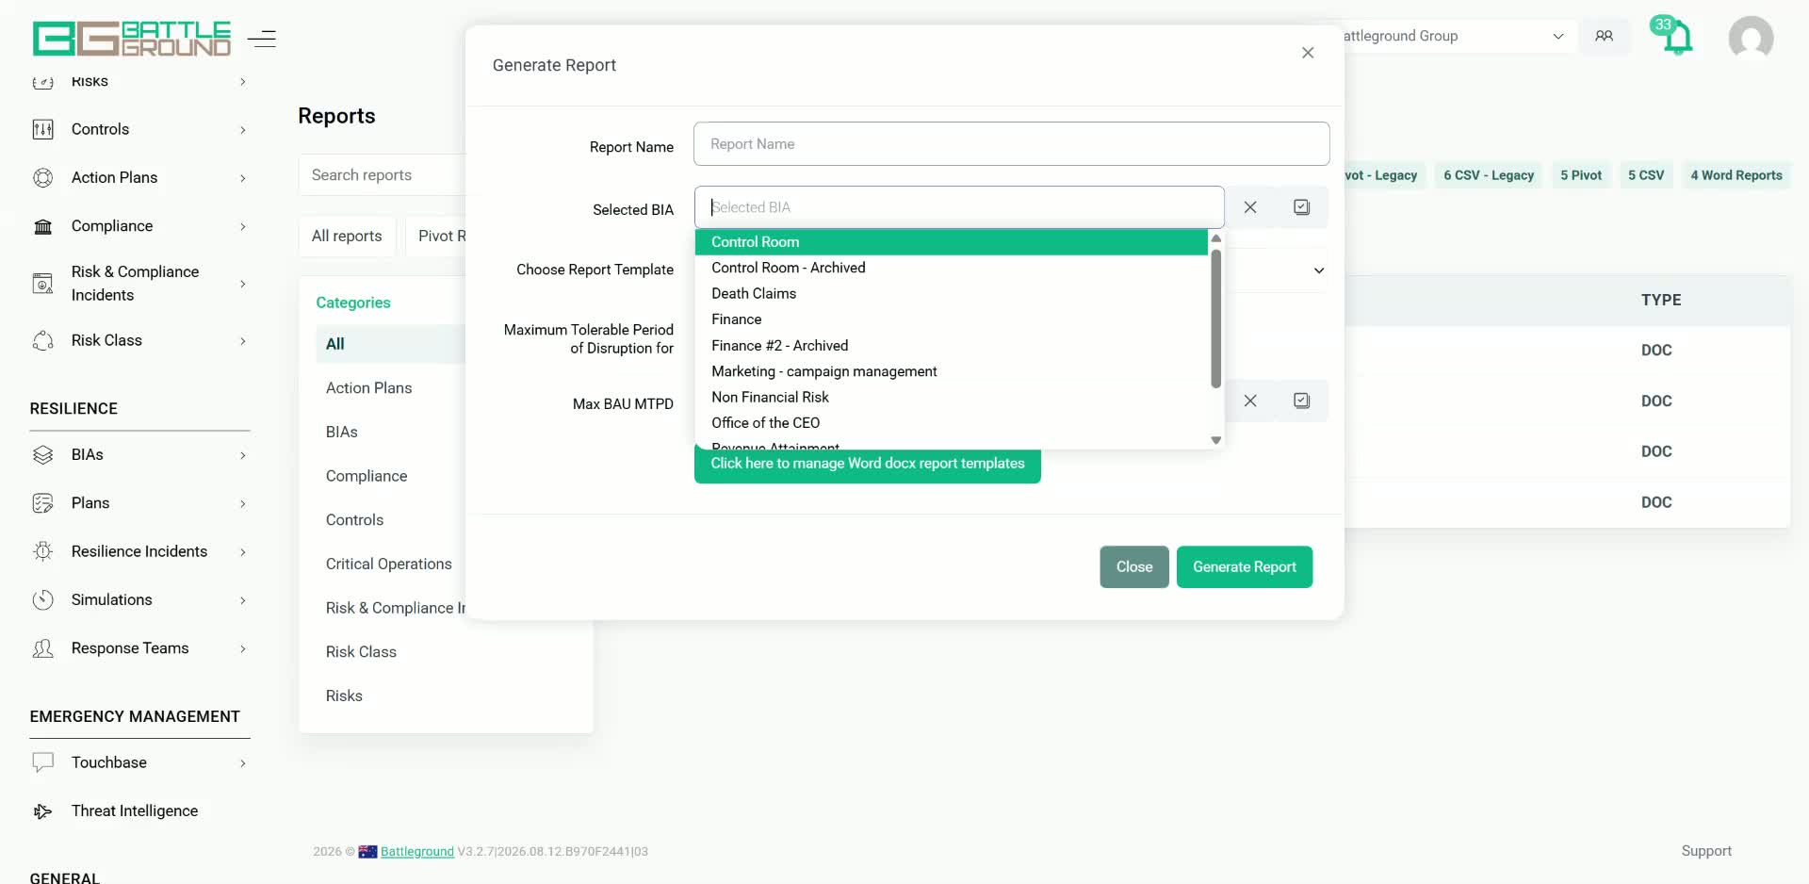The image size is (1809, 884).
Task: Select the Risk Class category
Action: (x=361, y=652)
